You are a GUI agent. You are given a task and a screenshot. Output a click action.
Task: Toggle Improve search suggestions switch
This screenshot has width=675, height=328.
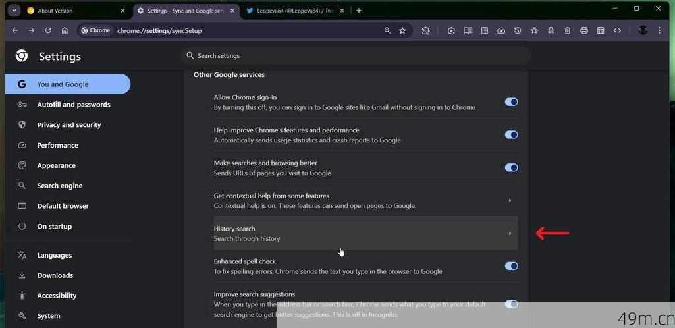[x=511, y=304]
